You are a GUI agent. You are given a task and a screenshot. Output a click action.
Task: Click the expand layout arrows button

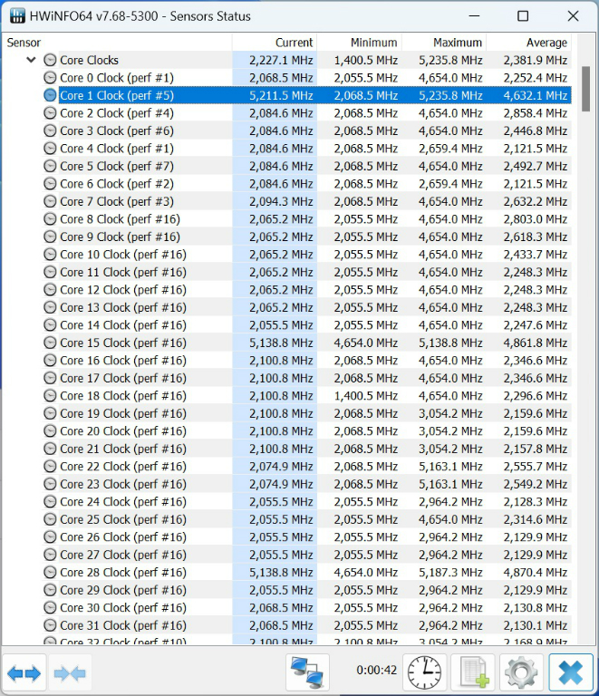(24, 673)
